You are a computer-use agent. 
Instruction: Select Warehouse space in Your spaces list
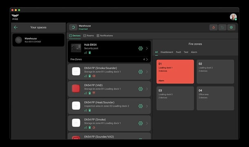(38, 40)
